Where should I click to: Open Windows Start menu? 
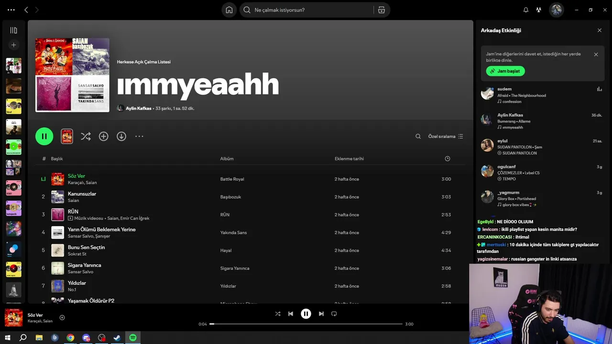[8, 338]
